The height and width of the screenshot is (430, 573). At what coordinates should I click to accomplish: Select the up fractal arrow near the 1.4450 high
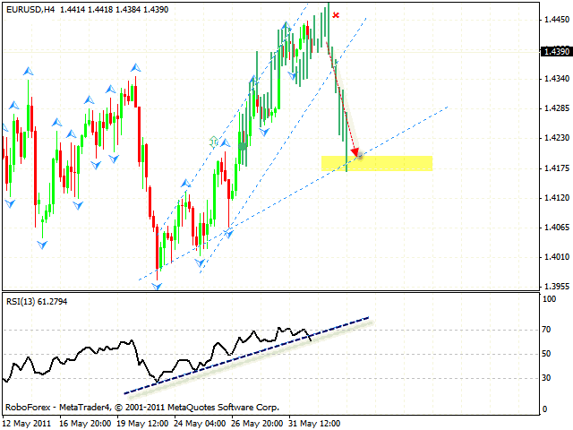point(286,26)
